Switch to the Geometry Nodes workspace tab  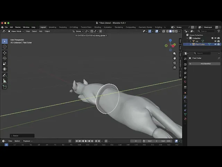pos(145,27)
